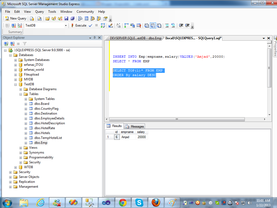Parse the query with the blue checkmark

tap(90, 25)
